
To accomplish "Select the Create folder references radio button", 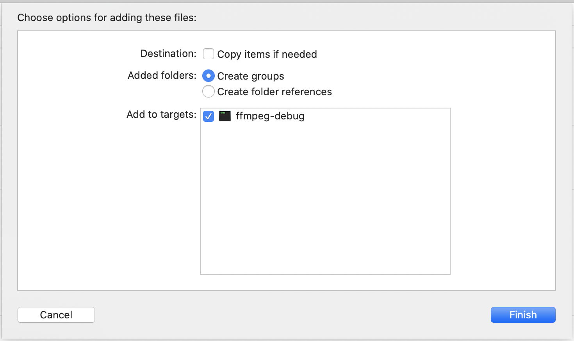I will [209, 91].
